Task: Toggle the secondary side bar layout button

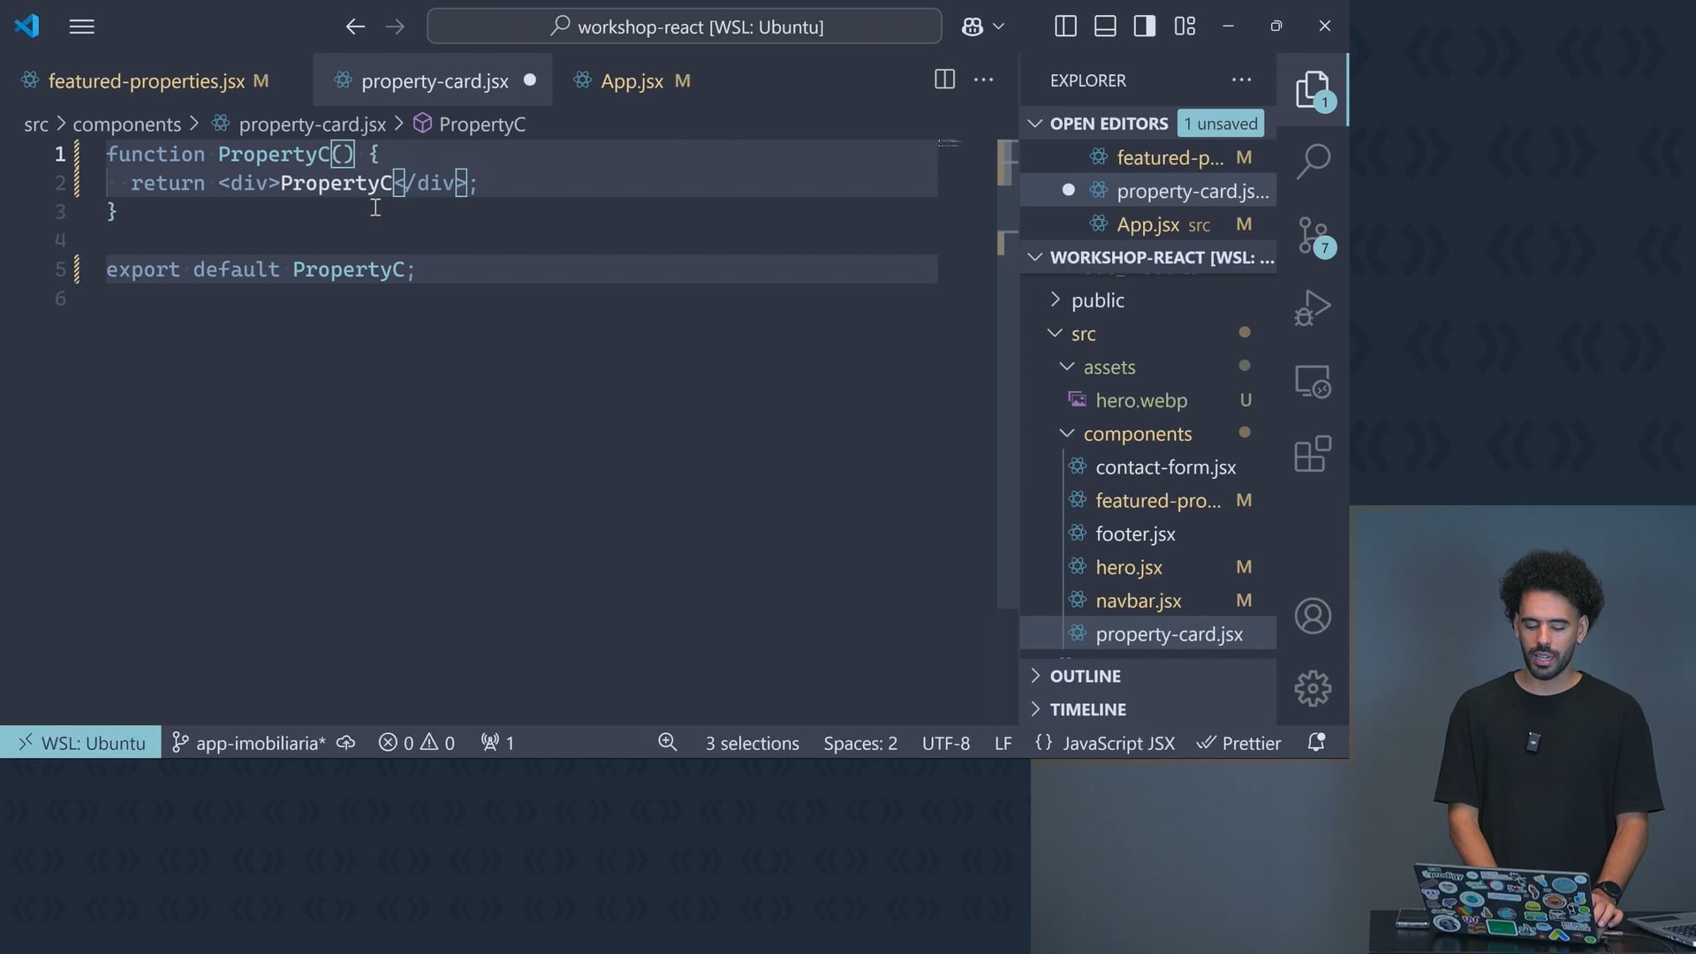Action: click(1145, 26)
